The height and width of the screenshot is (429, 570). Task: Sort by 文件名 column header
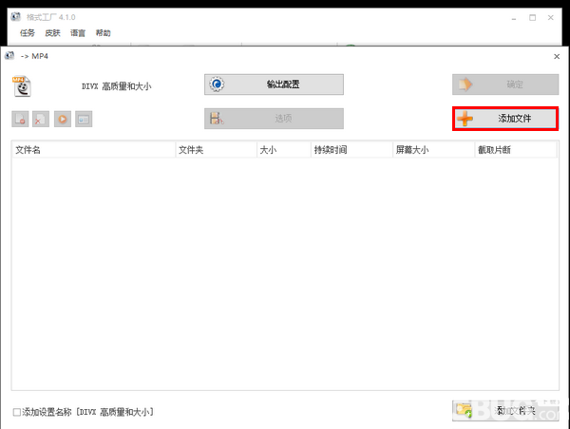point(93,150)
